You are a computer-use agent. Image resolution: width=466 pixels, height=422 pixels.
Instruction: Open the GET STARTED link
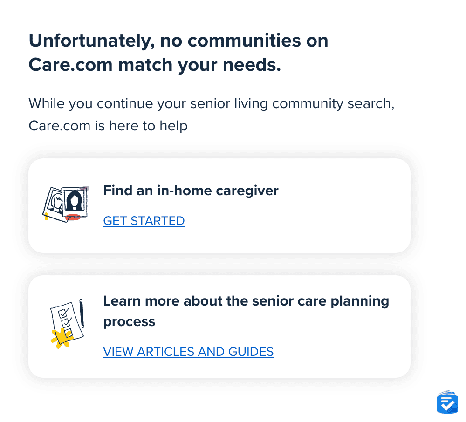[x=144, y=221]
